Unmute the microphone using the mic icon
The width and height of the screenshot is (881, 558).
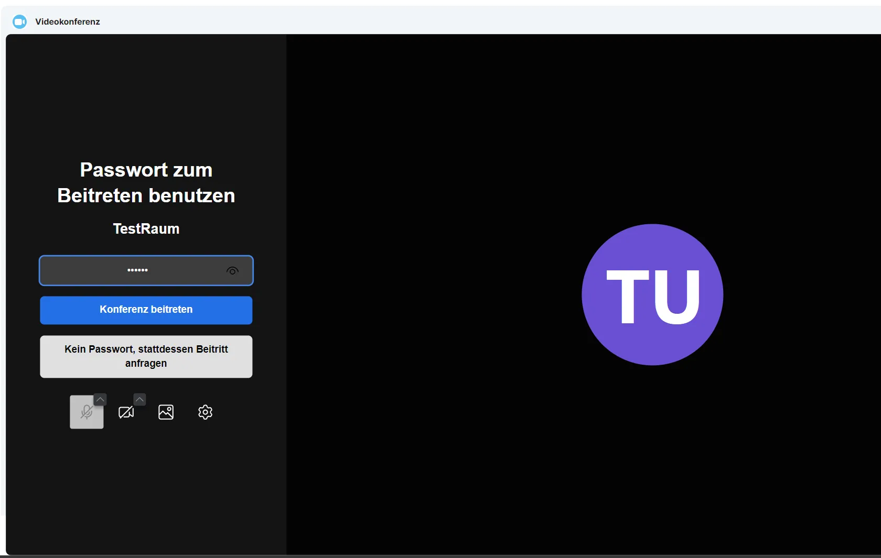pyautogui.click(x=87, y=412)
